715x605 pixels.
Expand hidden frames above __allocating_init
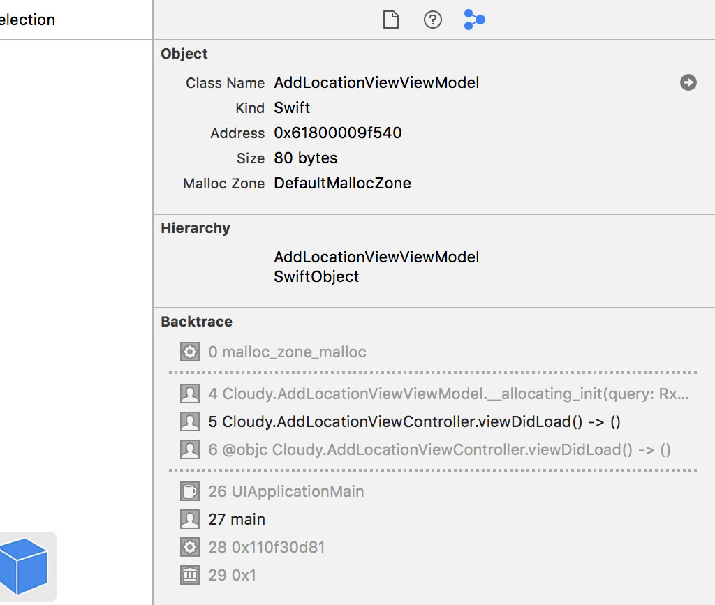point(433,372)
